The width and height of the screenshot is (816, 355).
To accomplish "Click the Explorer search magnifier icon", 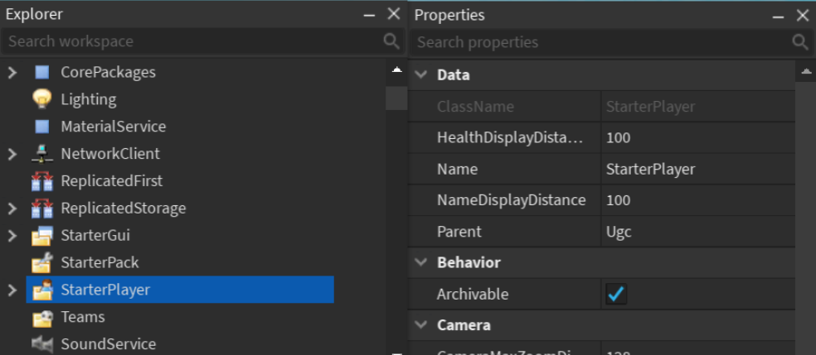I will (x=391, y=41).
